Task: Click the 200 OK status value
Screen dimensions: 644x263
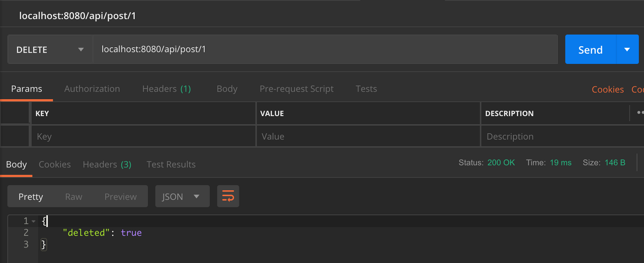Action: pos(501,162)
